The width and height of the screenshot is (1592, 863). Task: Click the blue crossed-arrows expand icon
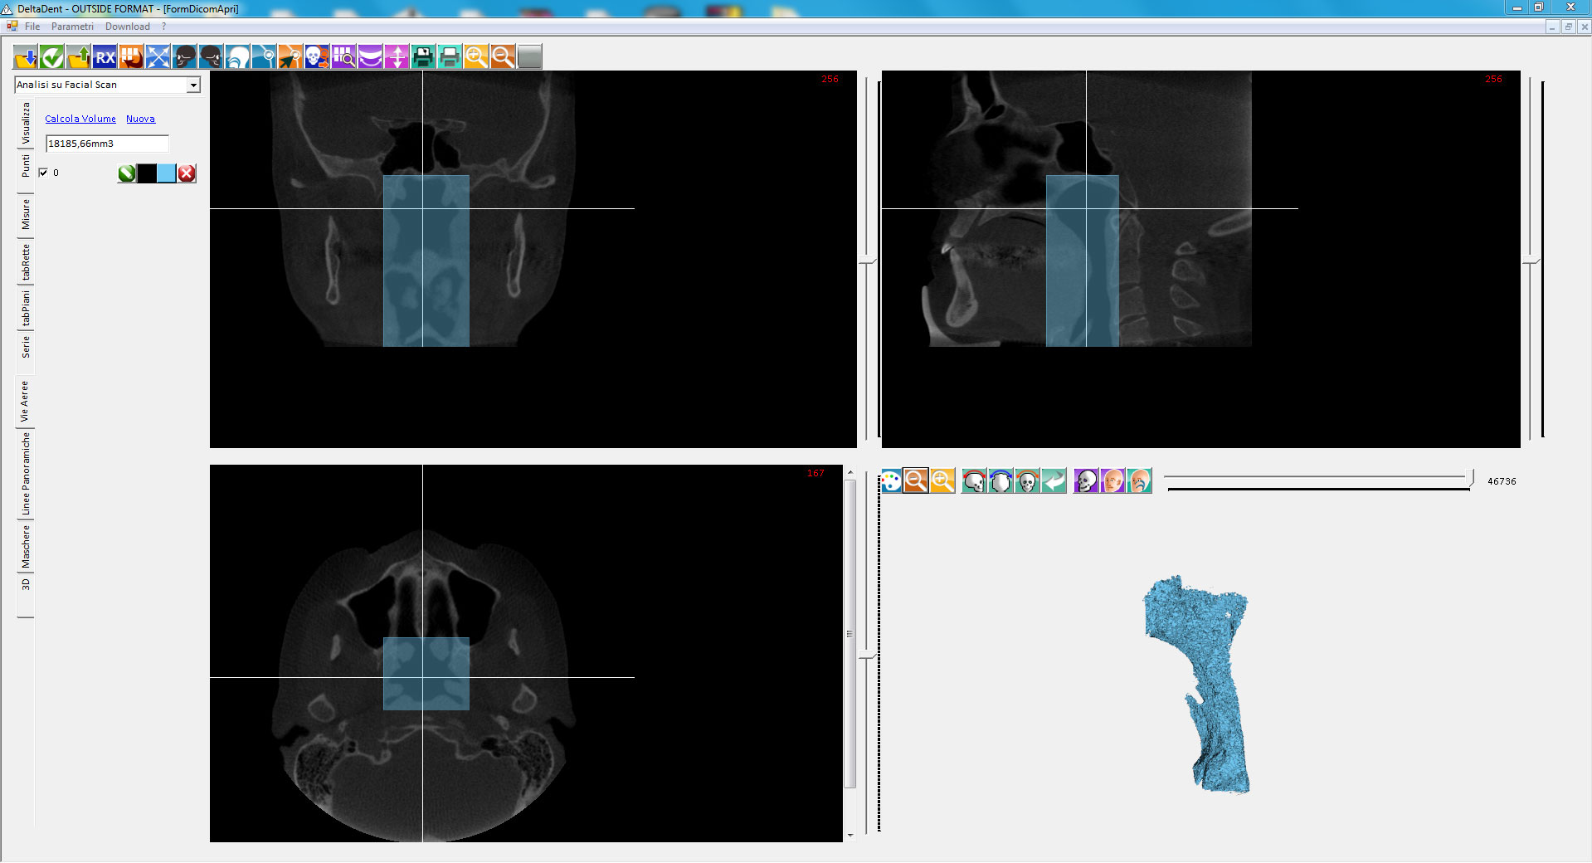tap(158, 57)
